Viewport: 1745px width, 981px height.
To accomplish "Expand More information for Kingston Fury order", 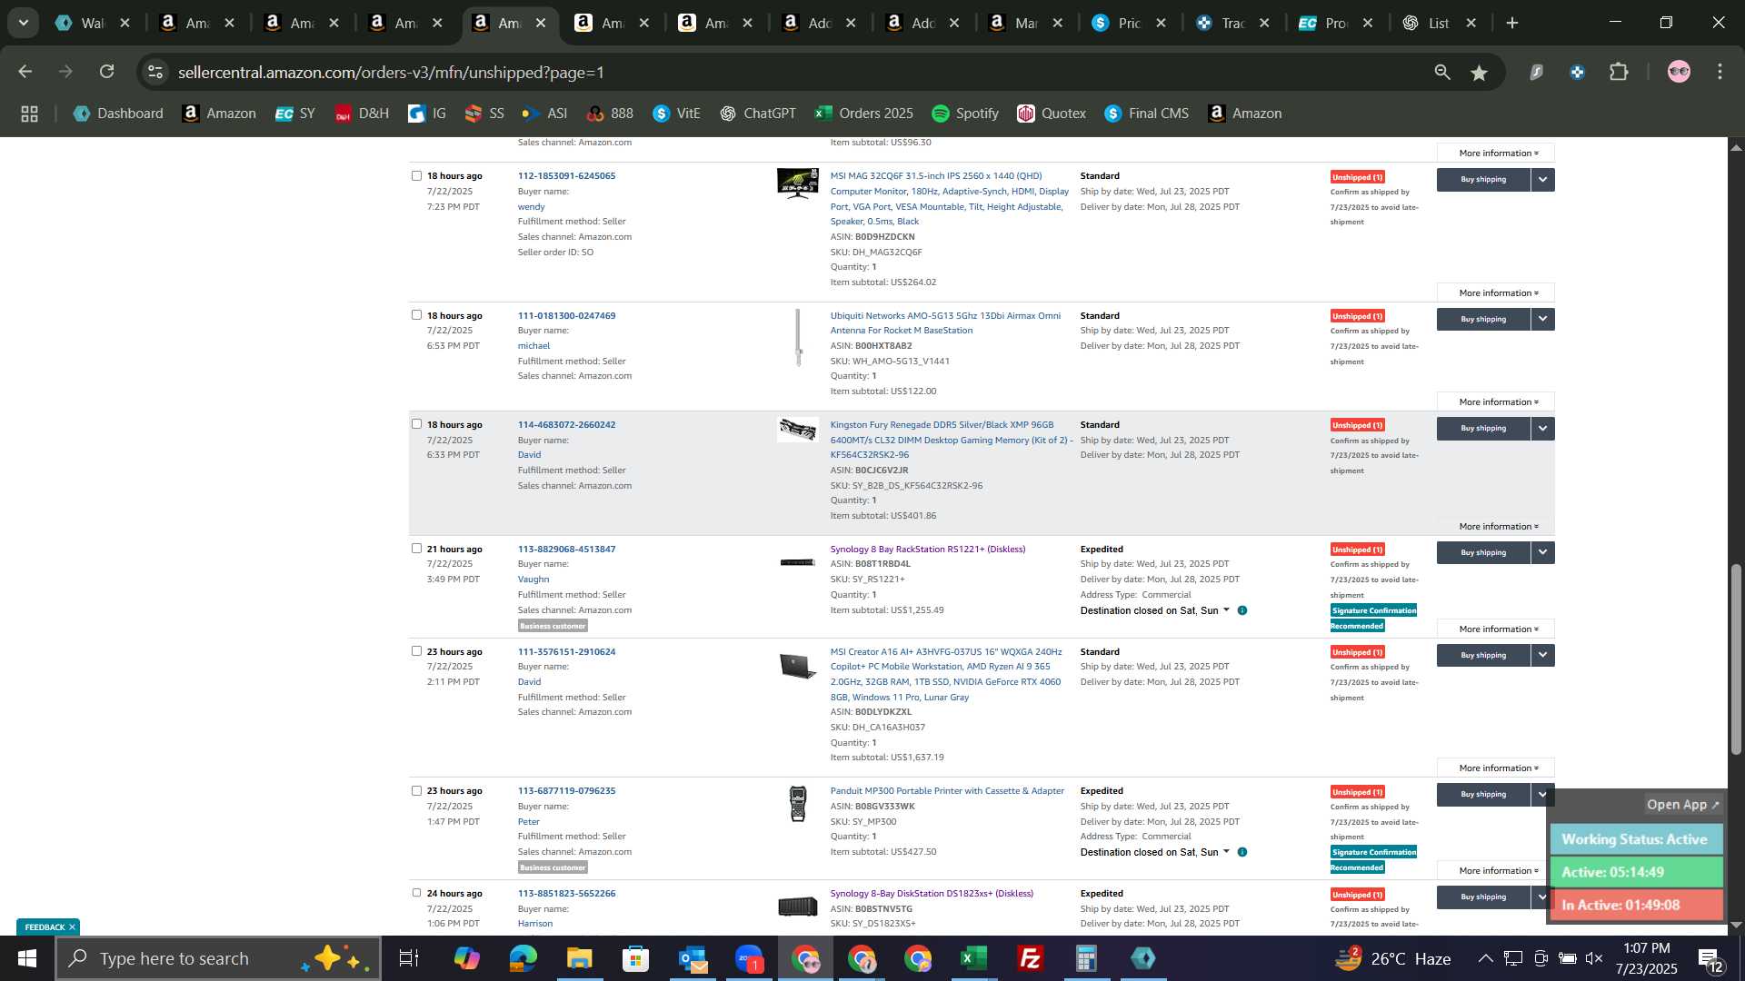I will (1496, 527).
